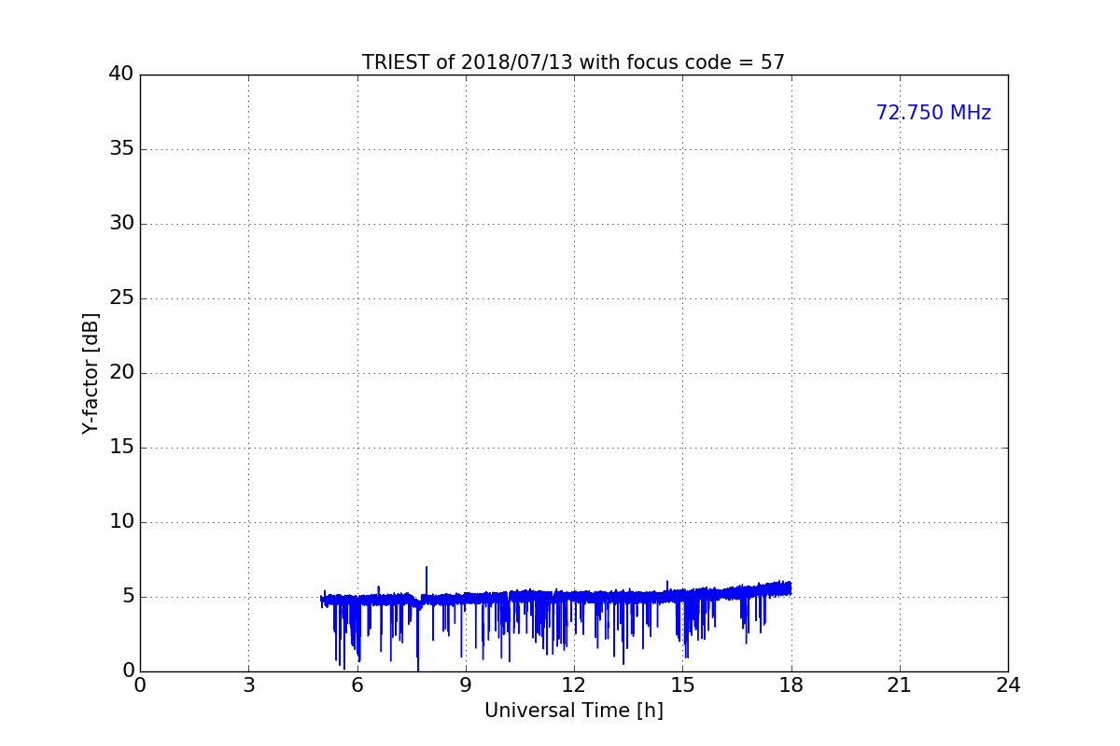Screen dimensions: 1120x746
Task: Click y-axis tick label '40'
Action: pos(121,75)
